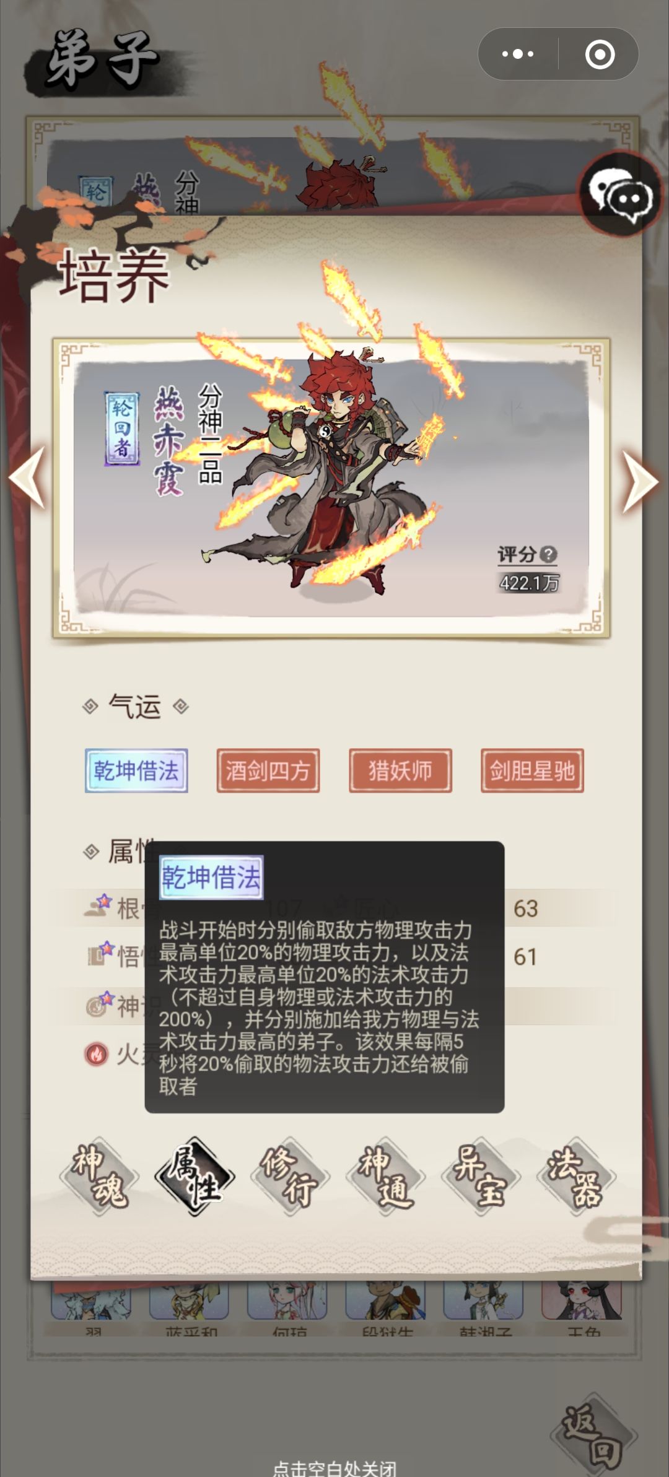
Task: Switch to the 修行 tab
Action: 290,1176
